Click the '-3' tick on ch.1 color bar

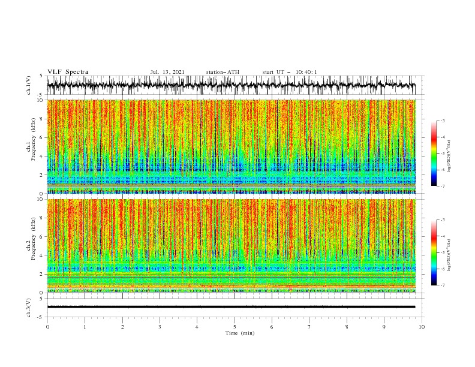coord(442,121)
